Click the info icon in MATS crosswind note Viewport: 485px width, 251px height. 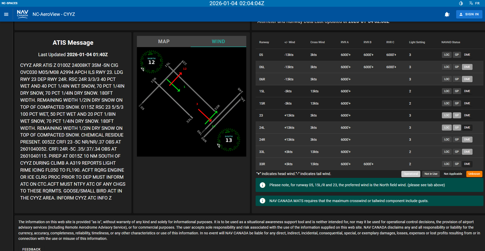coord(262,201)
